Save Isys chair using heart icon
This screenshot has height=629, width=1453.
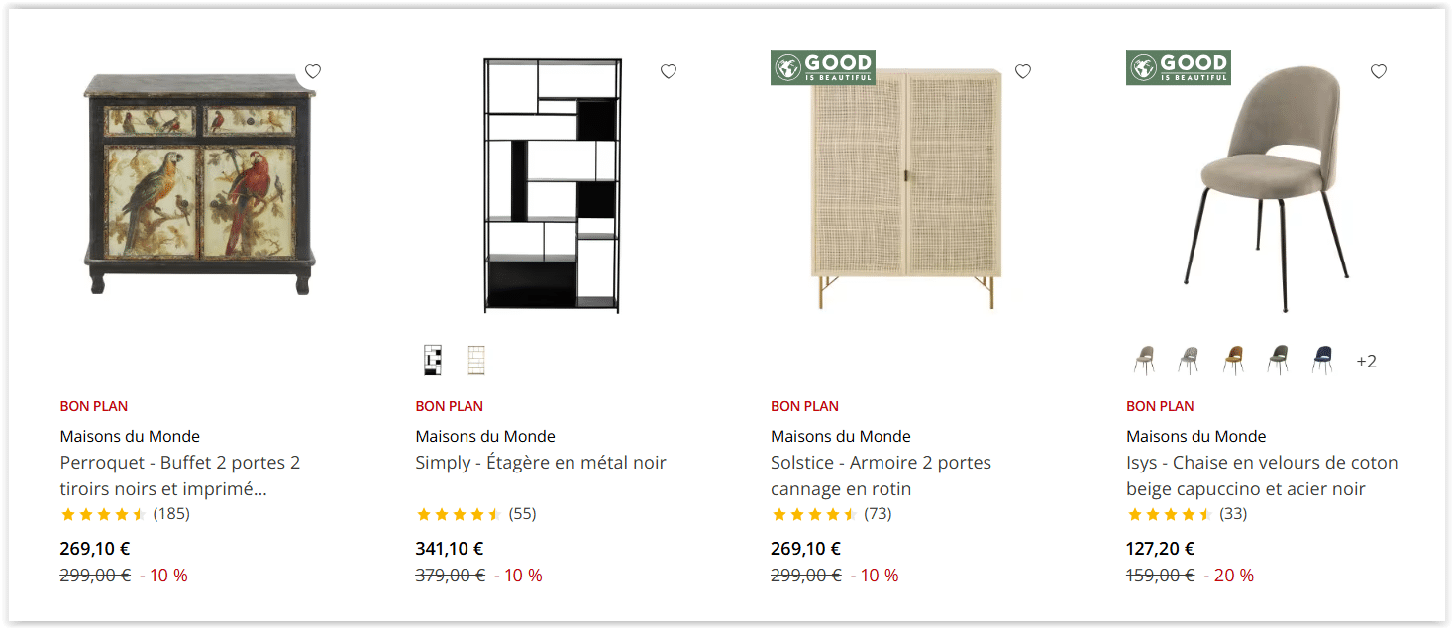[x=1379, y=71]
